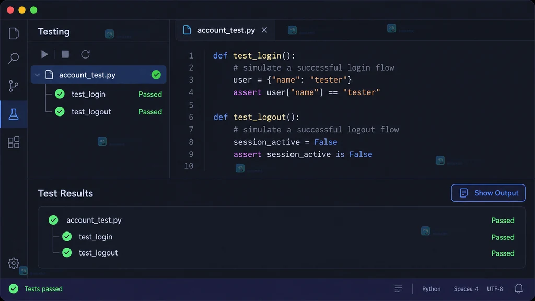This screenshot has width=535, height=301.
Task: Click Passed status beside test_login in Testing panel
Action: (150, 94)
